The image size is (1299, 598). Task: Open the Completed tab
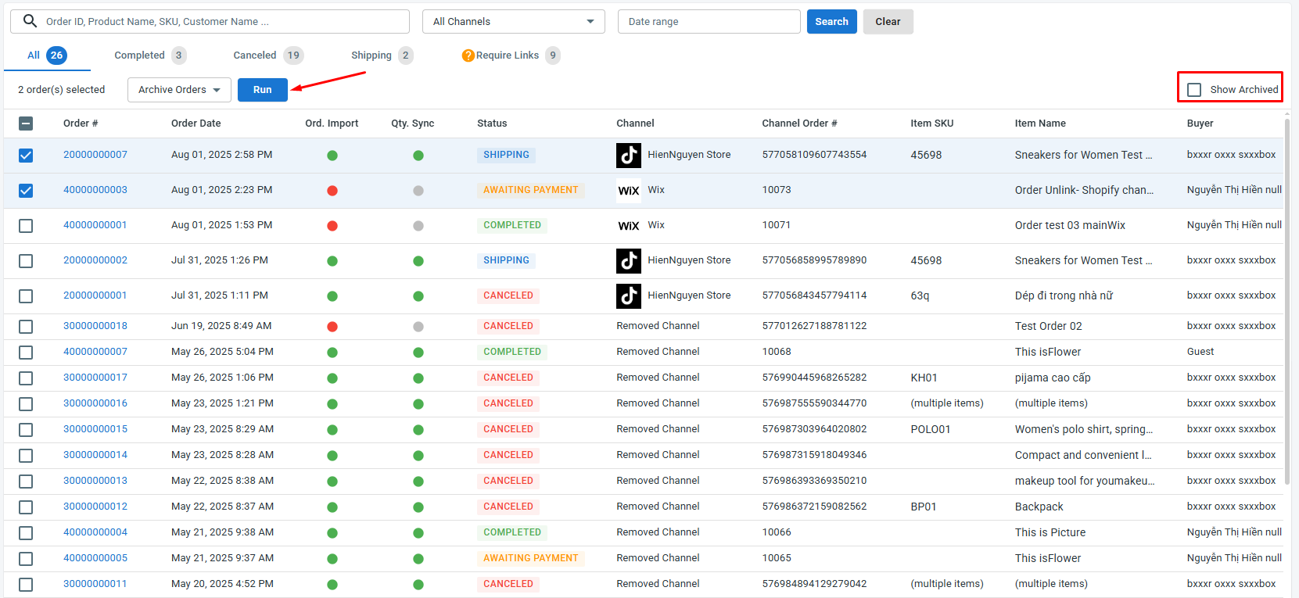click(139, 56)
